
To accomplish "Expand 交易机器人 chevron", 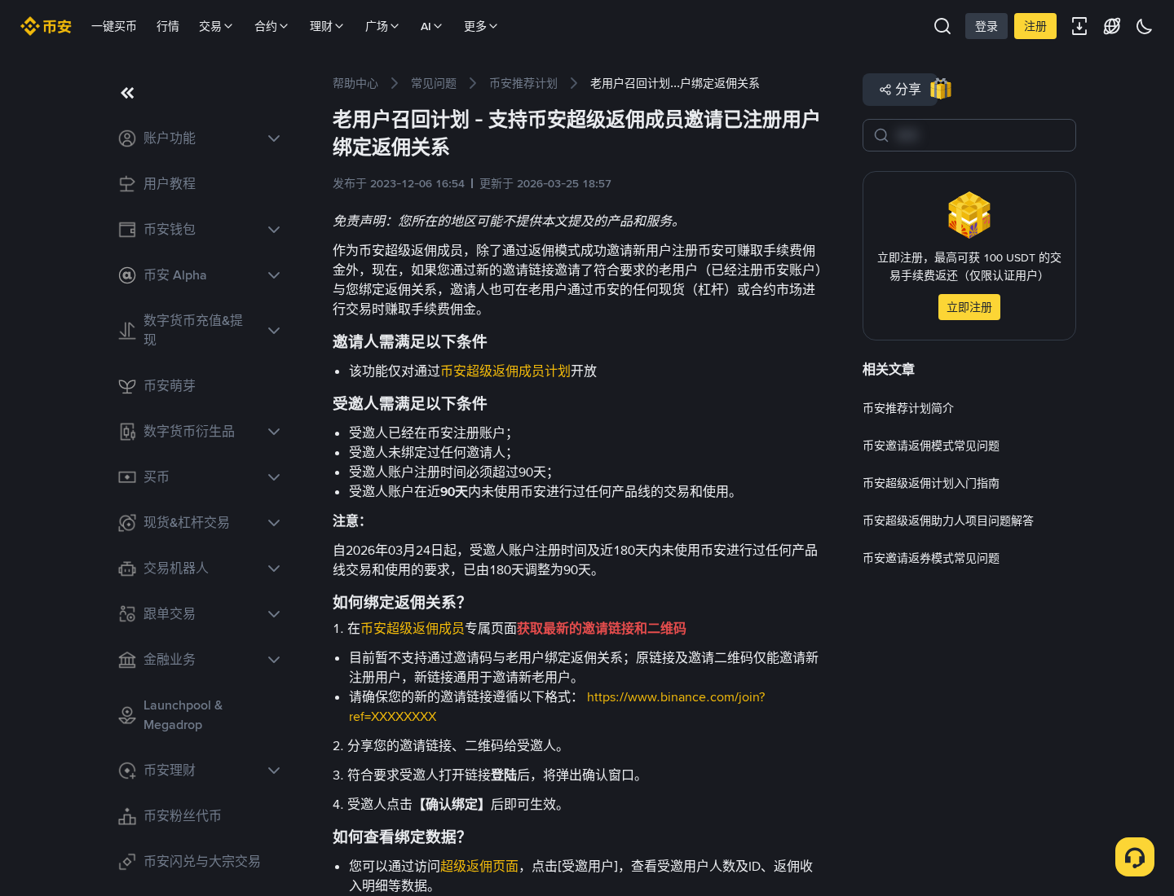I will point(274,569).
